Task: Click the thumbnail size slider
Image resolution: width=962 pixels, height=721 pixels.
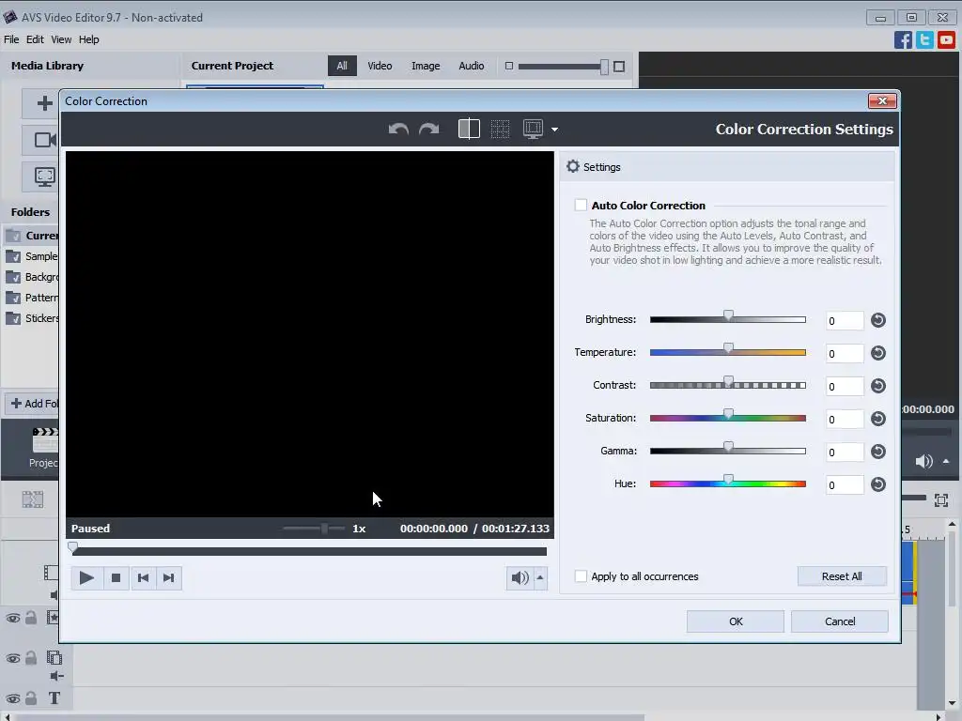Action: pyautogui.click(x=564, y=67)
